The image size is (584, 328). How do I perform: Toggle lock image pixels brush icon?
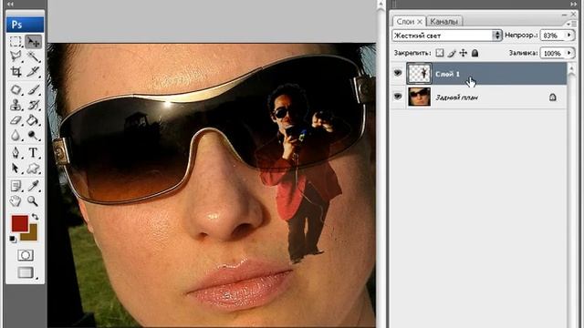coord(452,53)
